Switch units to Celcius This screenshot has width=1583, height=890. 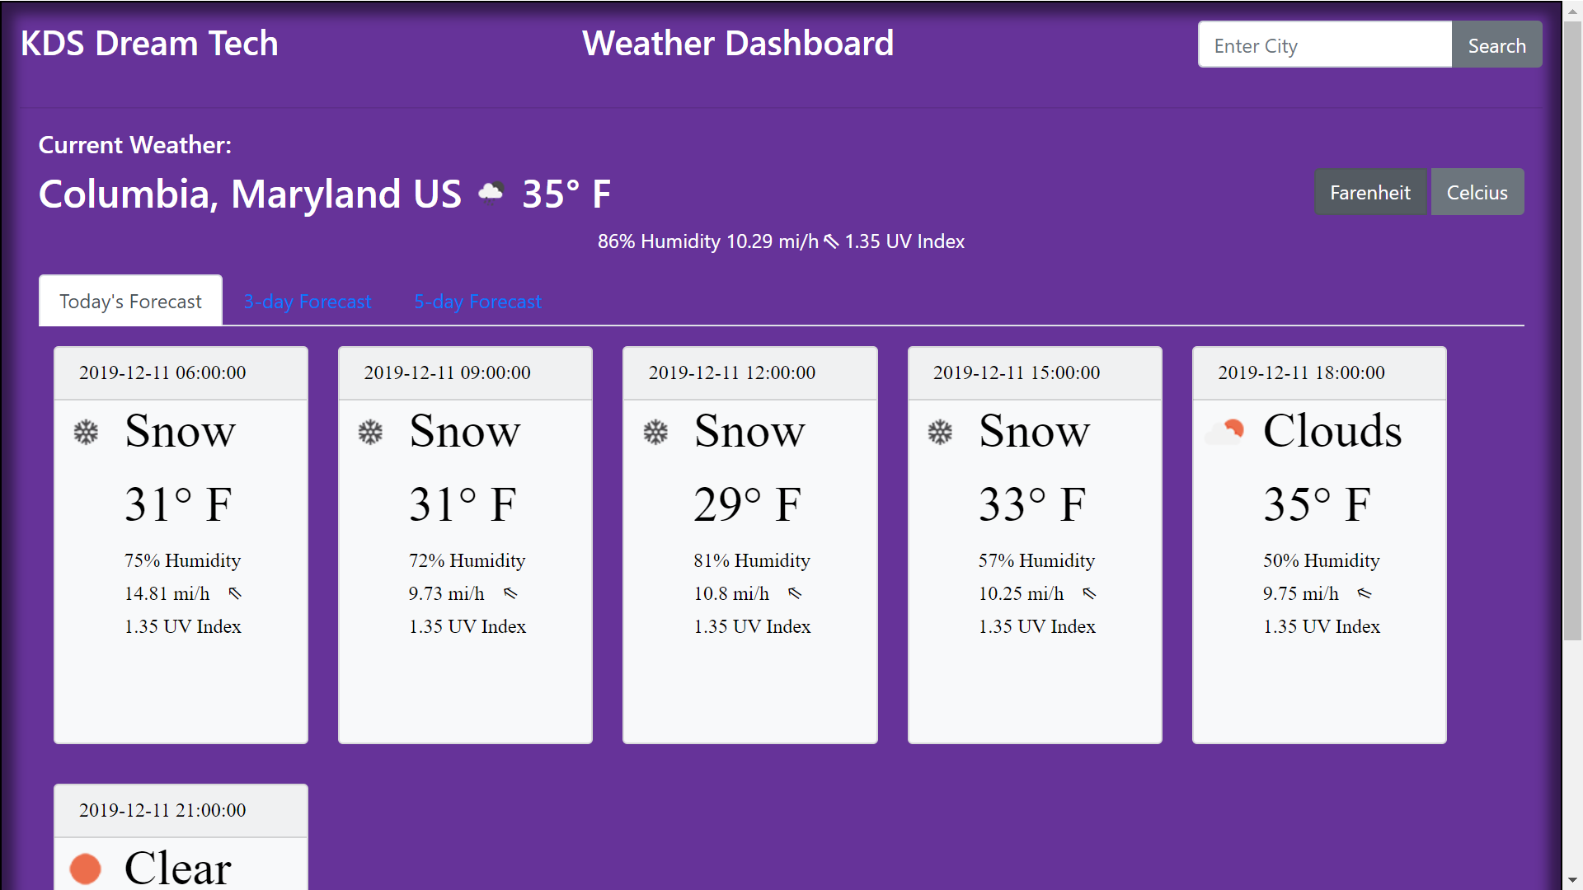click(1477, 192)
